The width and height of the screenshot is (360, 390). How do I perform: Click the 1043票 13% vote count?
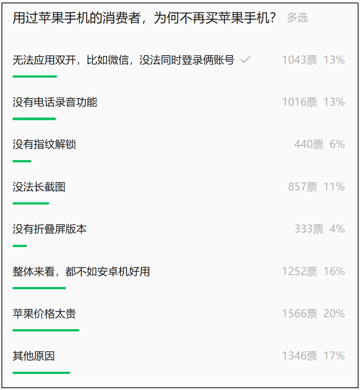point(313,60)
